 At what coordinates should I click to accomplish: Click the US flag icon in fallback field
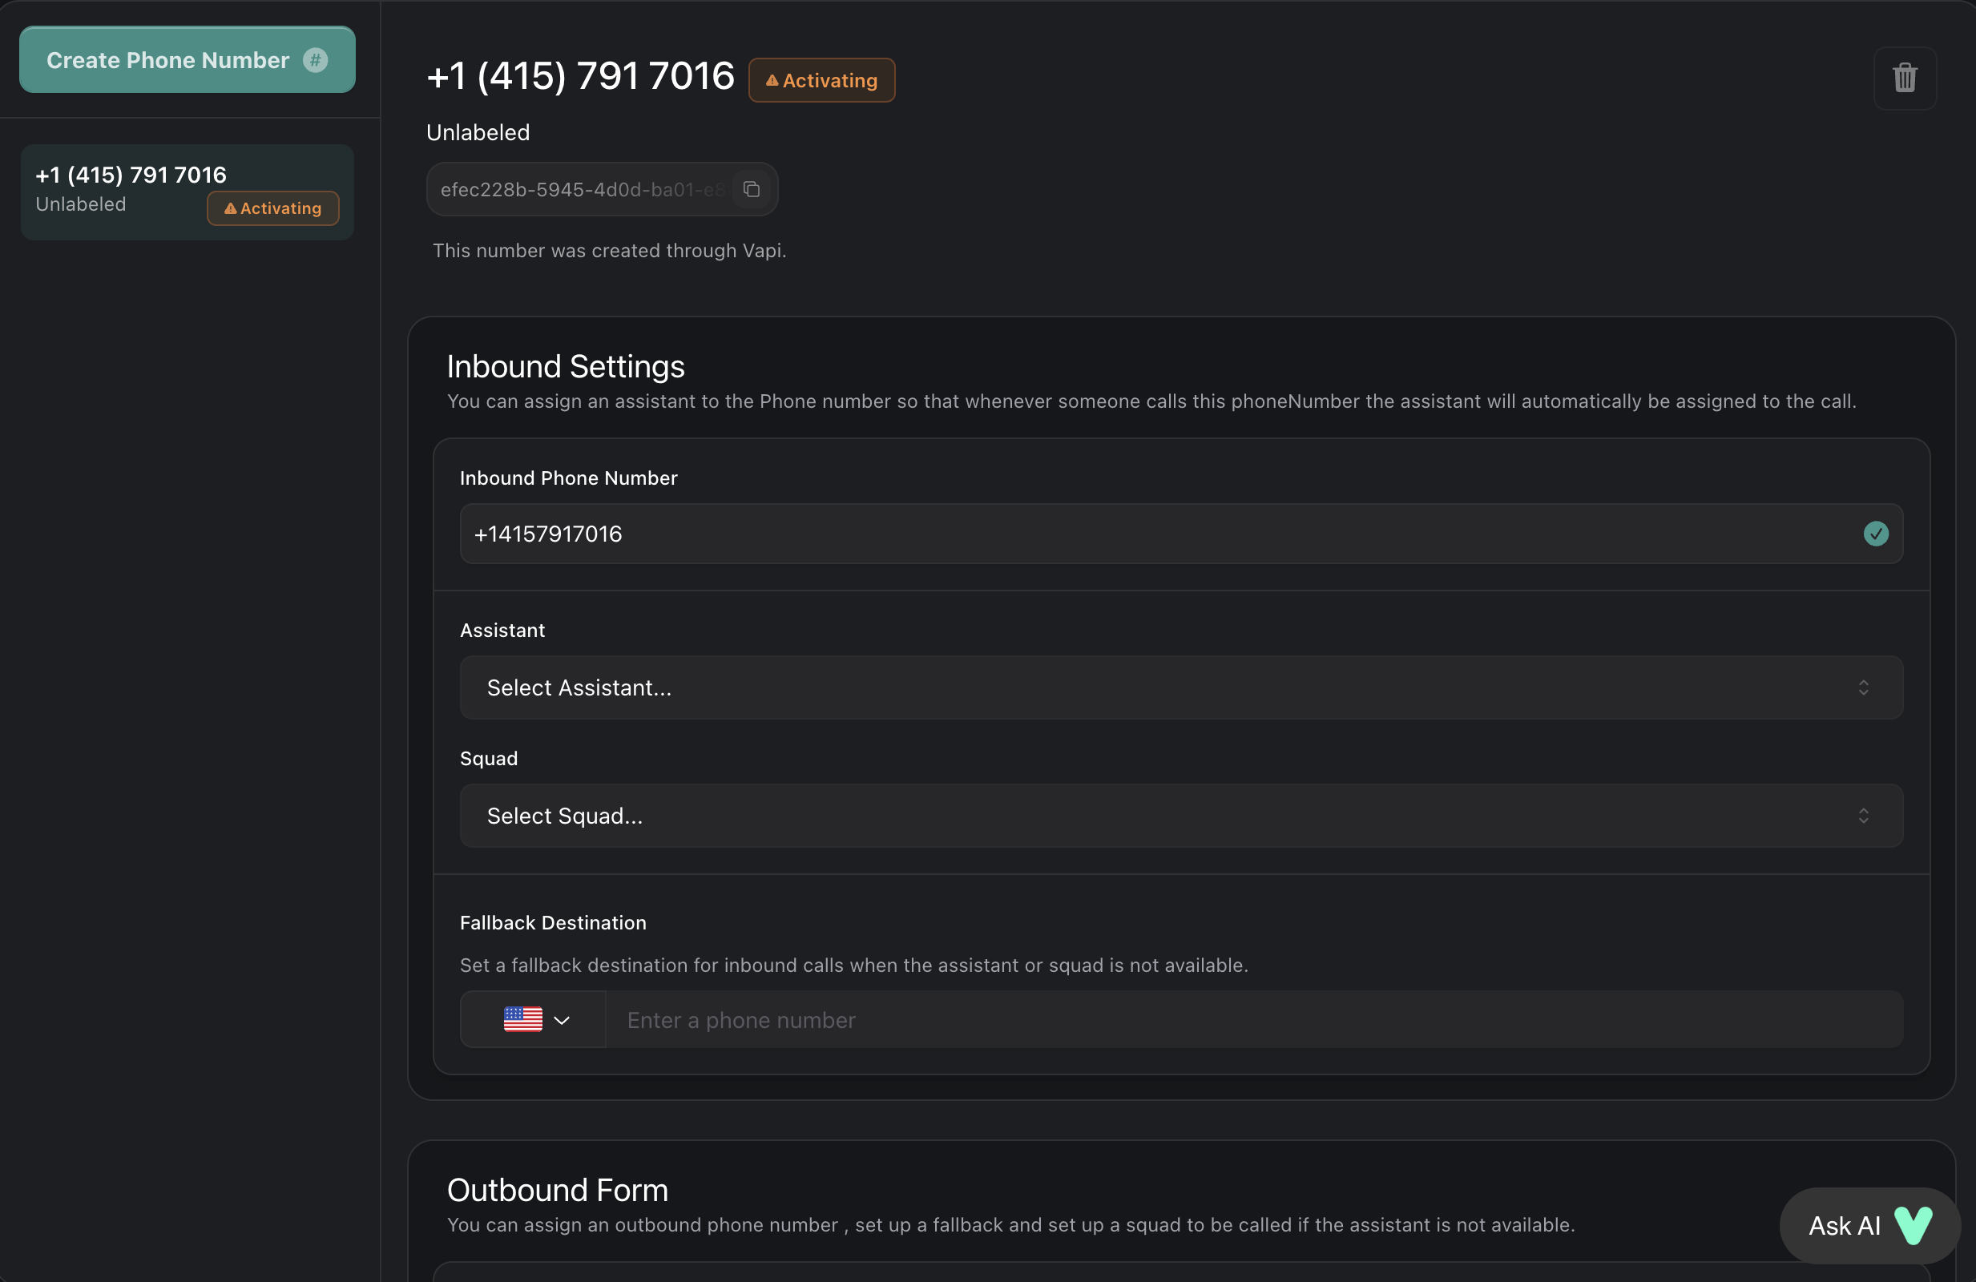click(522, 1020)
